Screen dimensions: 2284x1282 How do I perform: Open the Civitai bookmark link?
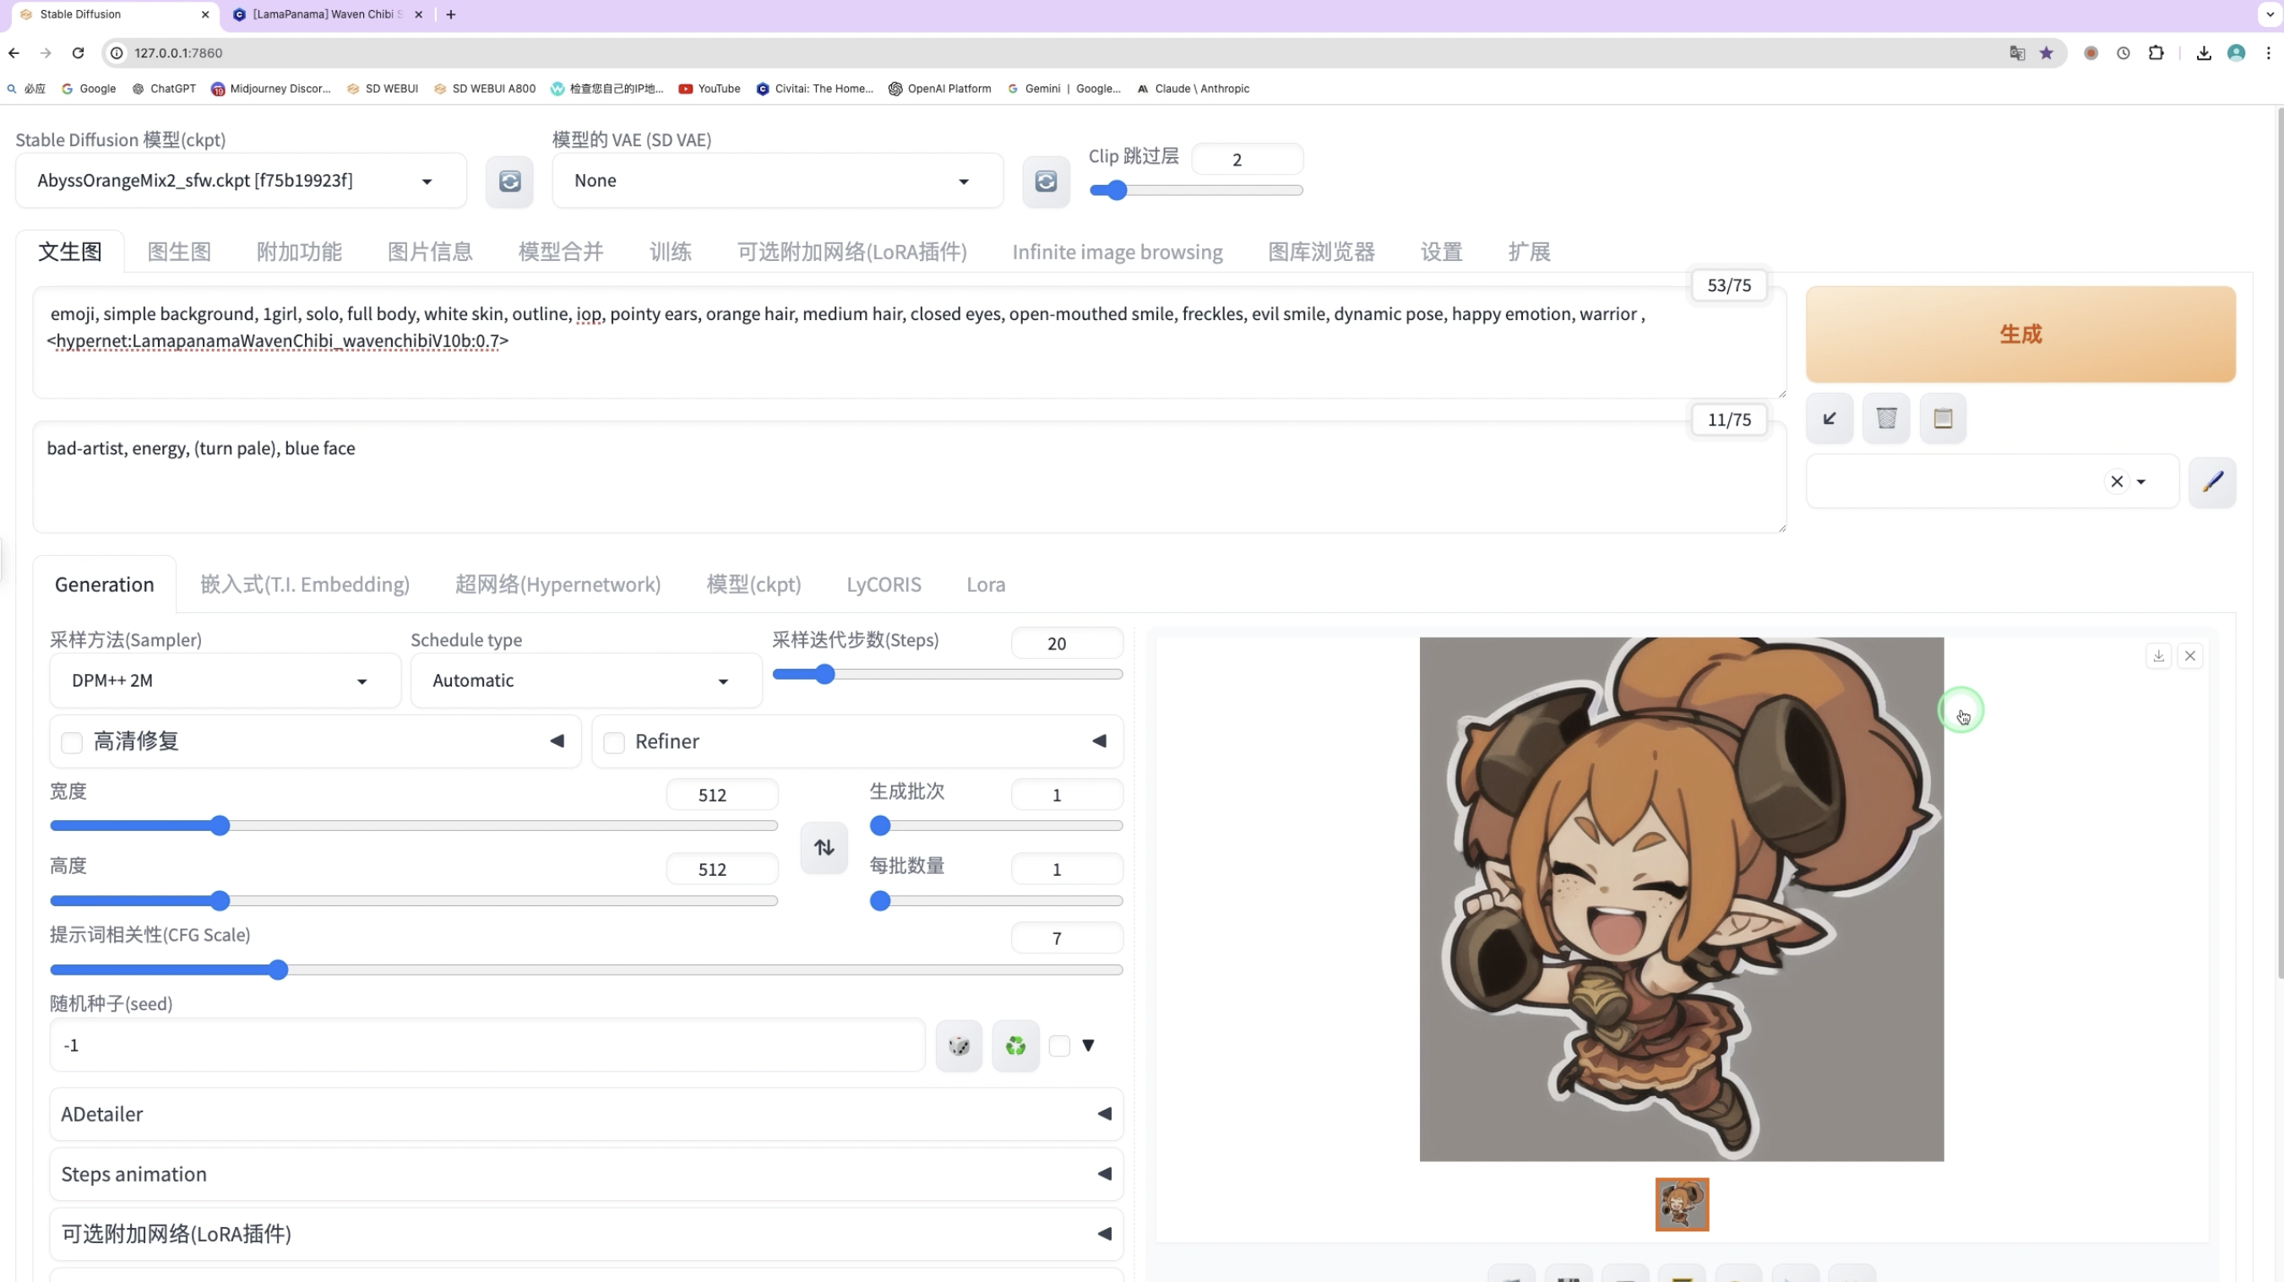click(x=815, y=89)
